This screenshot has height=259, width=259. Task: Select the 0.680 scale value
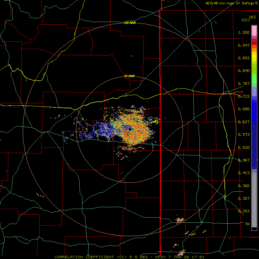tap(244, 109)
